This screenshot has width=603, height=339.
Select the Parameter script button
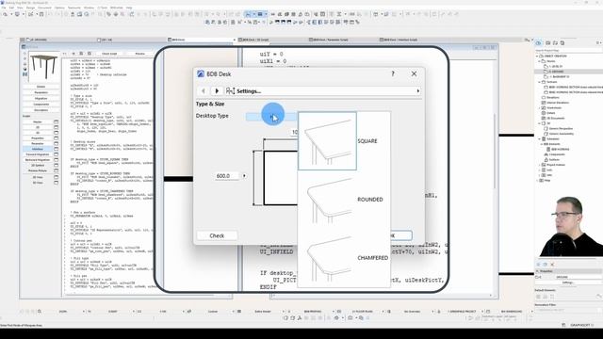(x=38, y=143)
